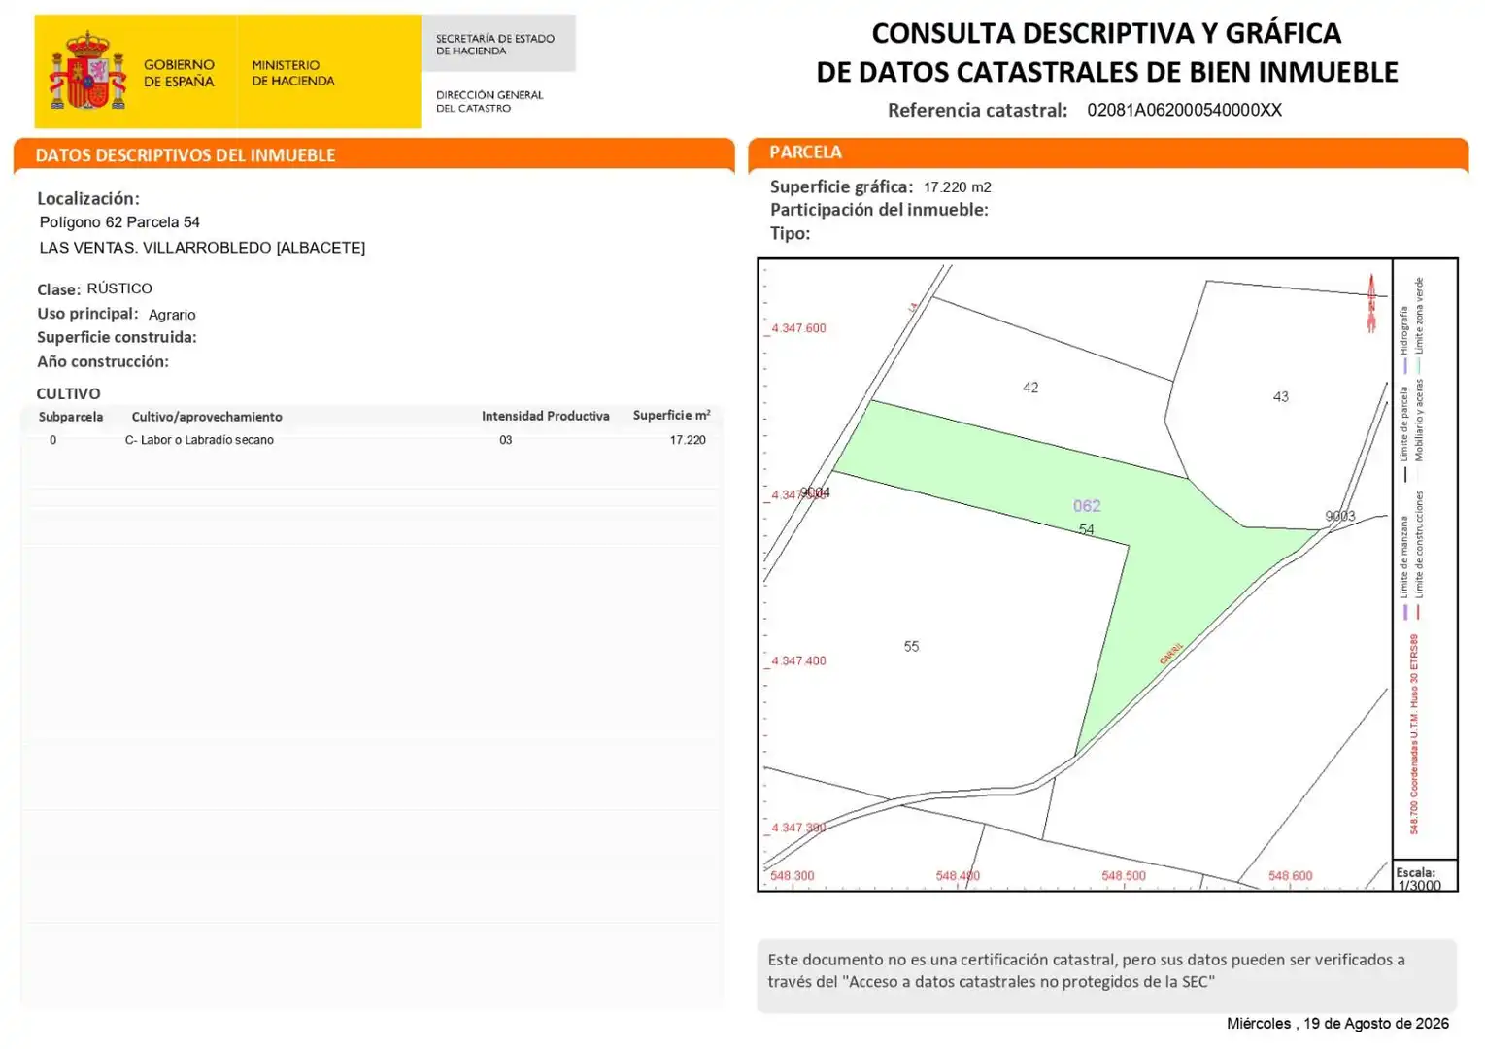Screen dimensions: 1485x1049
Task: Click 'DE DATOS CATASTRALES DE BIEN INMUEBLE' line
Action: coord(1107,72)
